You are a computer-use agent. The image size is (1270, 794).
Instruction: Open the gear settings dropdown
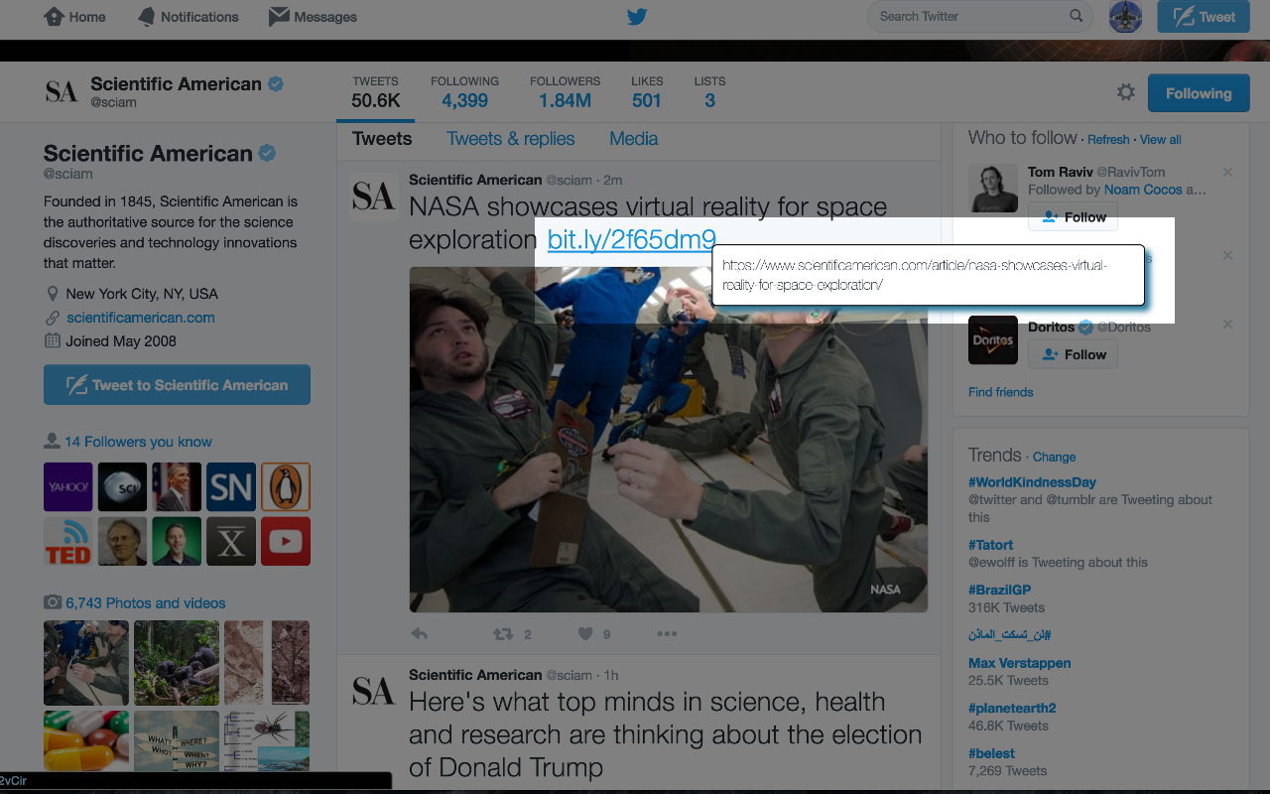pos(1125,92)
